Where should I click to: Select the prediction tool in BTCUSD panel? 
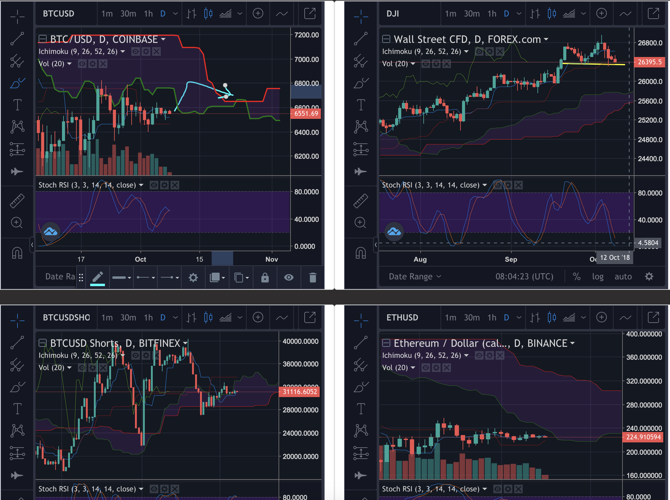click(17, 149)
